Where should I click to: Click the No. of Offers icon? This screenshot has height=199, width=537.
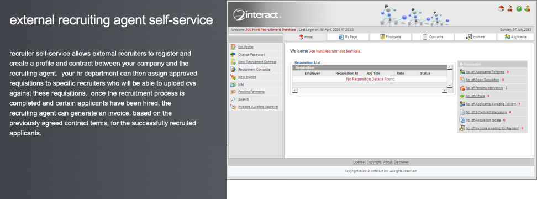462,96
